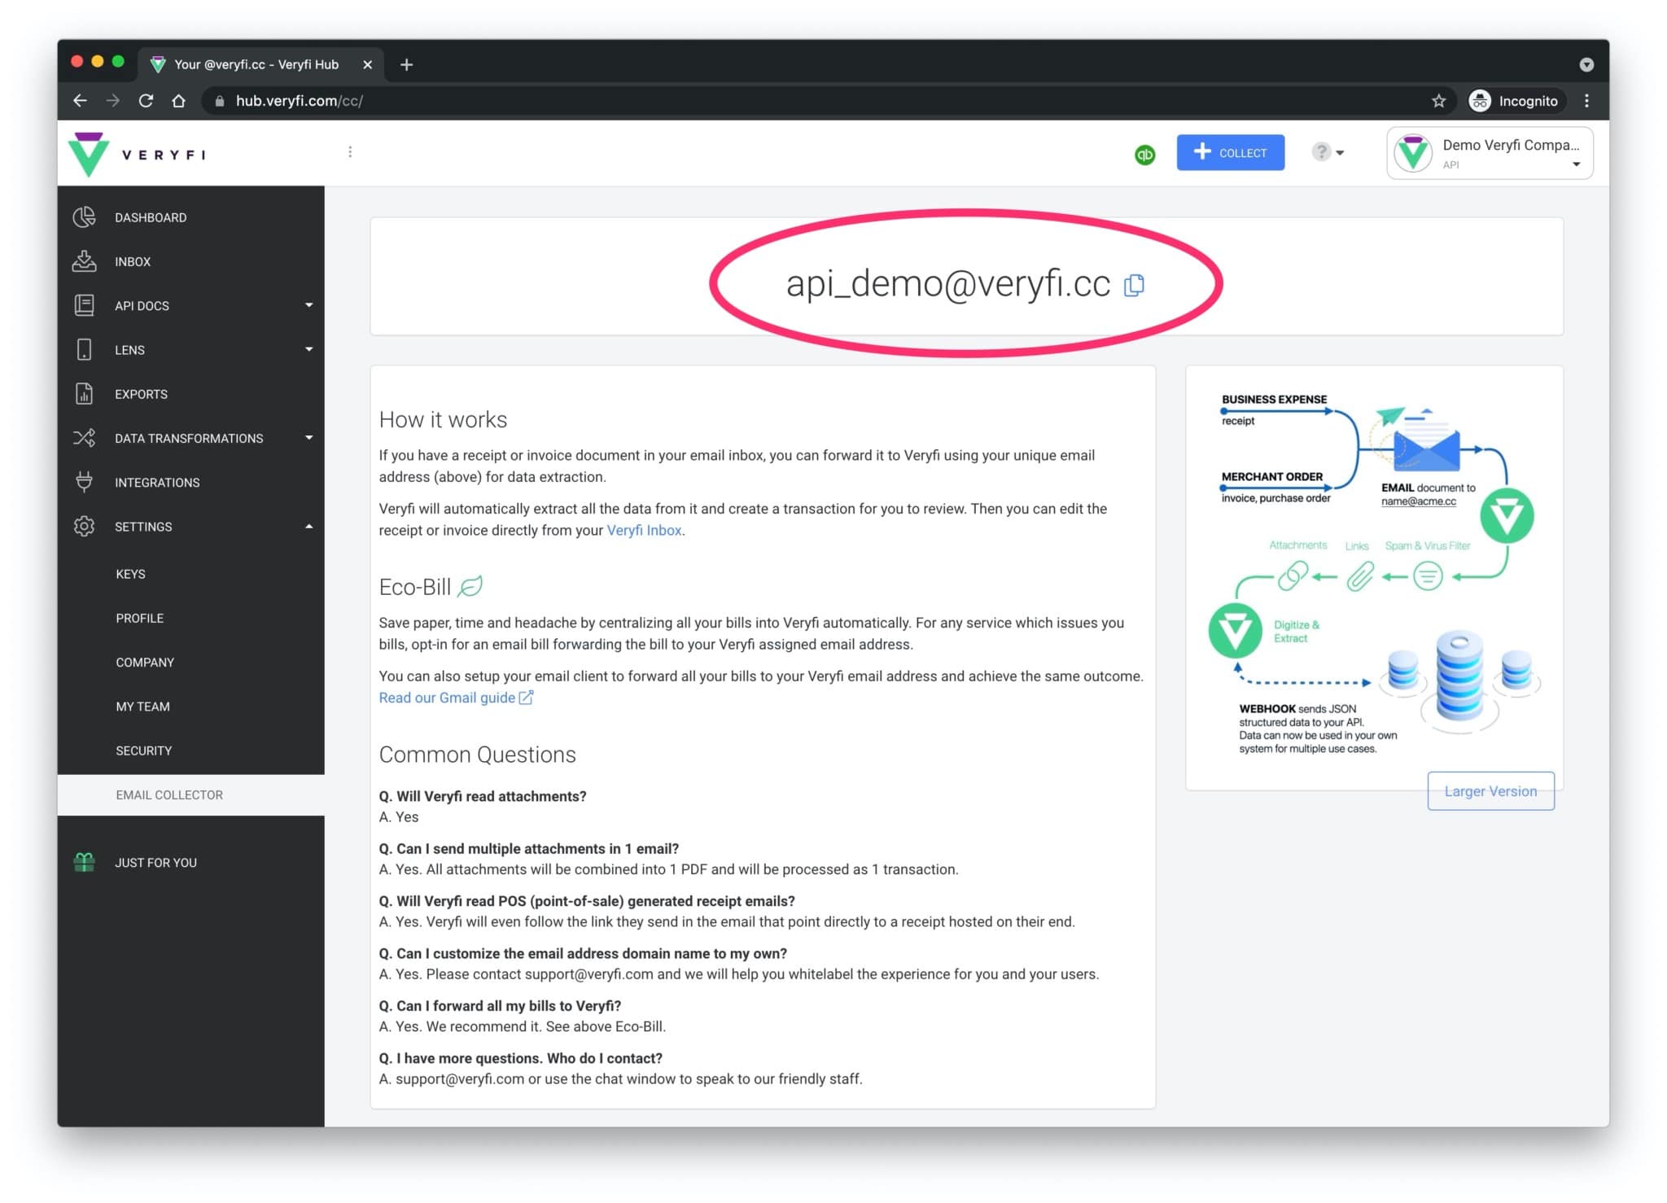
Task: Open Just For You via the gift icon
Action: click(x=85, y=861)
